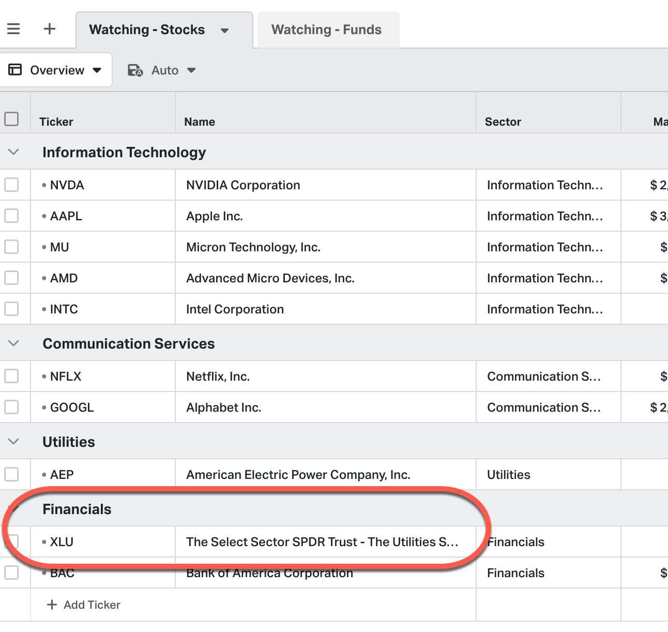The image size is (668, 632).
Task: Click Financials sector cell in BAC row
Action: [x=548, y=573]
